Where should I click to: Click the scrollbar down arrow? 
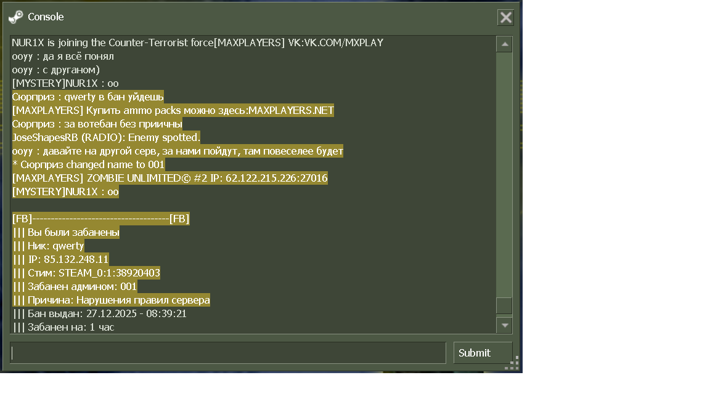[x=504, y=324]
